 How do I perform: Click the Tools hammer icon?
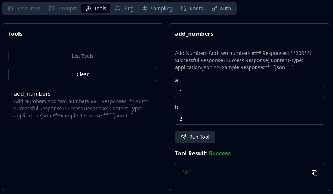point(88,9)
